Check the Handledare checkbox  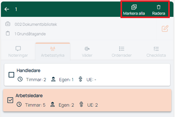tap(11, 75)
